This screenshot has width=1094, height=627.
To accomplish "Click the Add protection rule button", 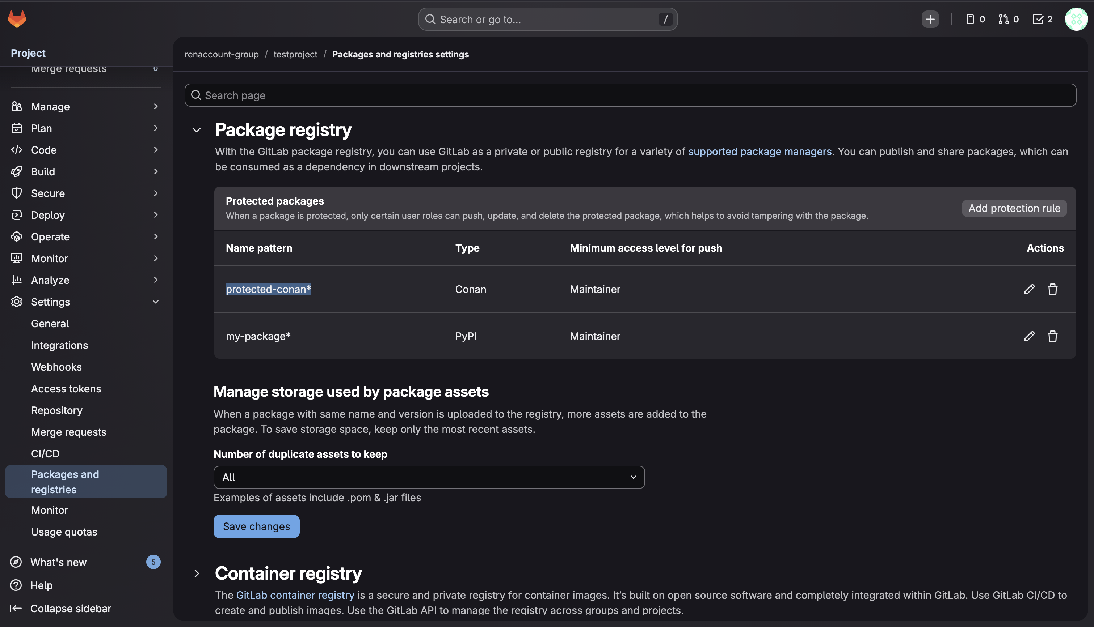I will 1014,208.
